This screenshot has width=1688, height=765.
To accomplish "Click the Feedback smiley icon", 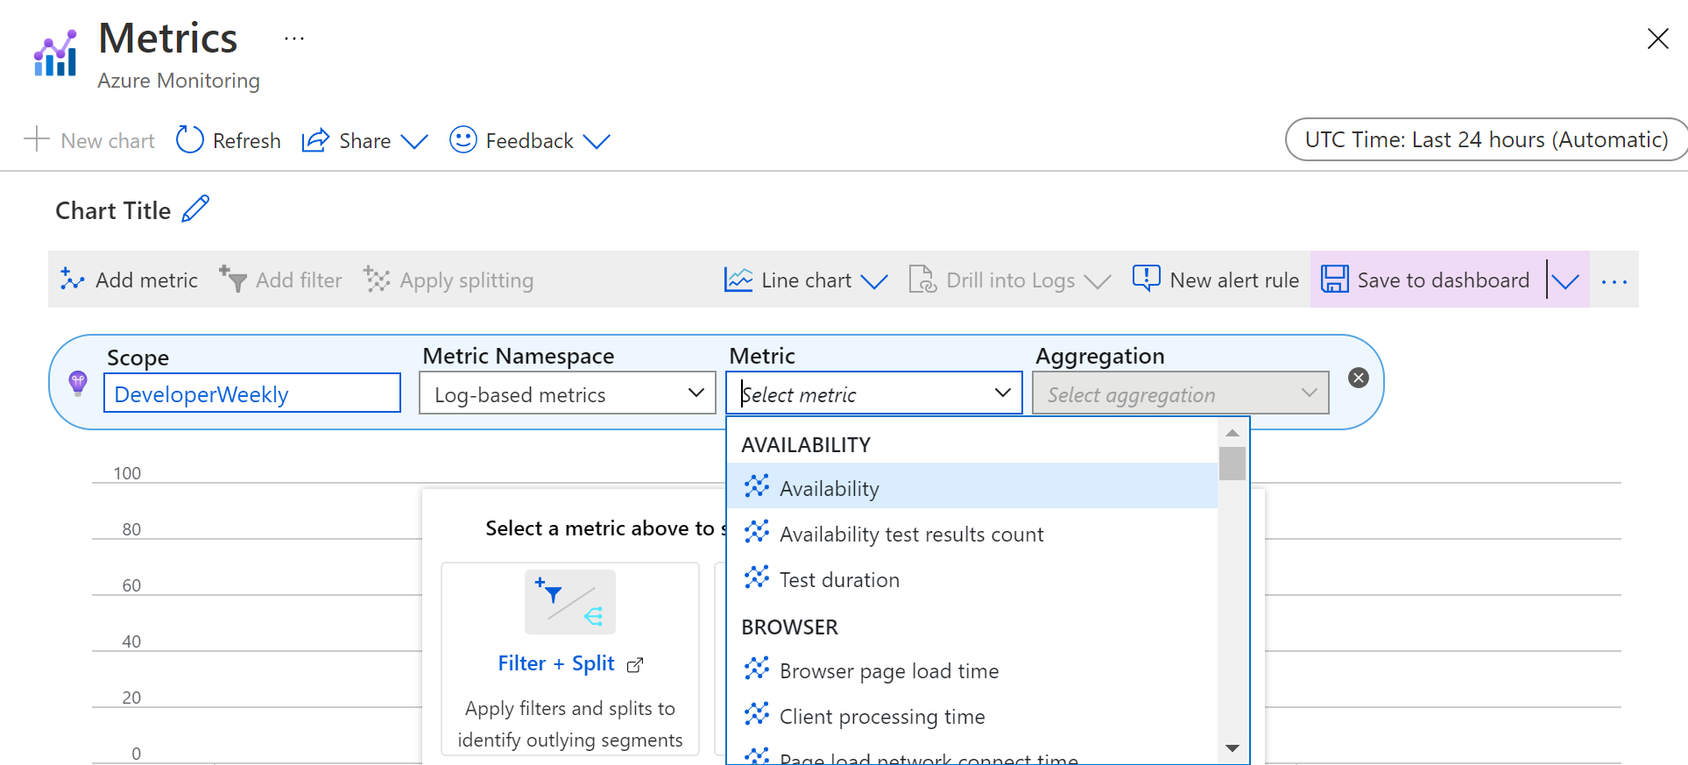I will pyautogui.click(x=463, y=139).
